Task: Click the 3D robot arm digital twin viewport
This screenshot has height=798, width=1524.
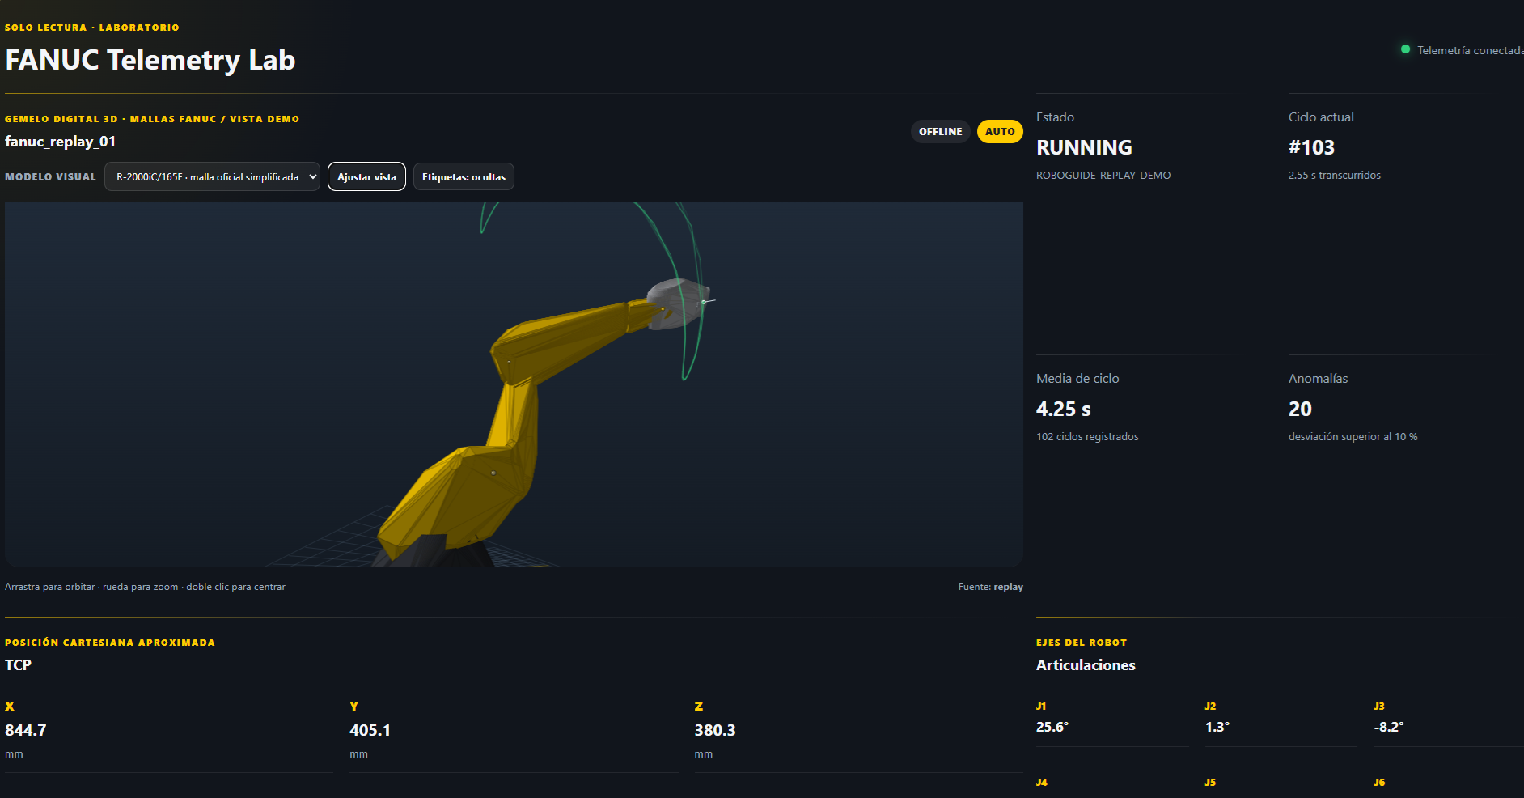Action: [x=514, y=384]
